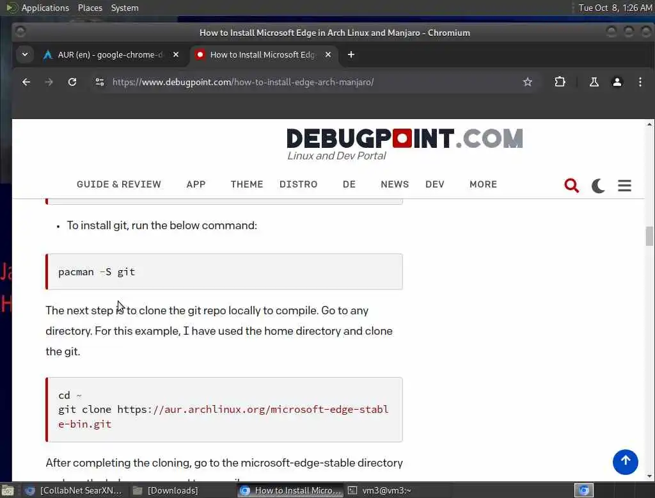The height and width of the screenshot is (498, 655).
Task: Bookmark this page with the star
Action: tap(527, 82)
